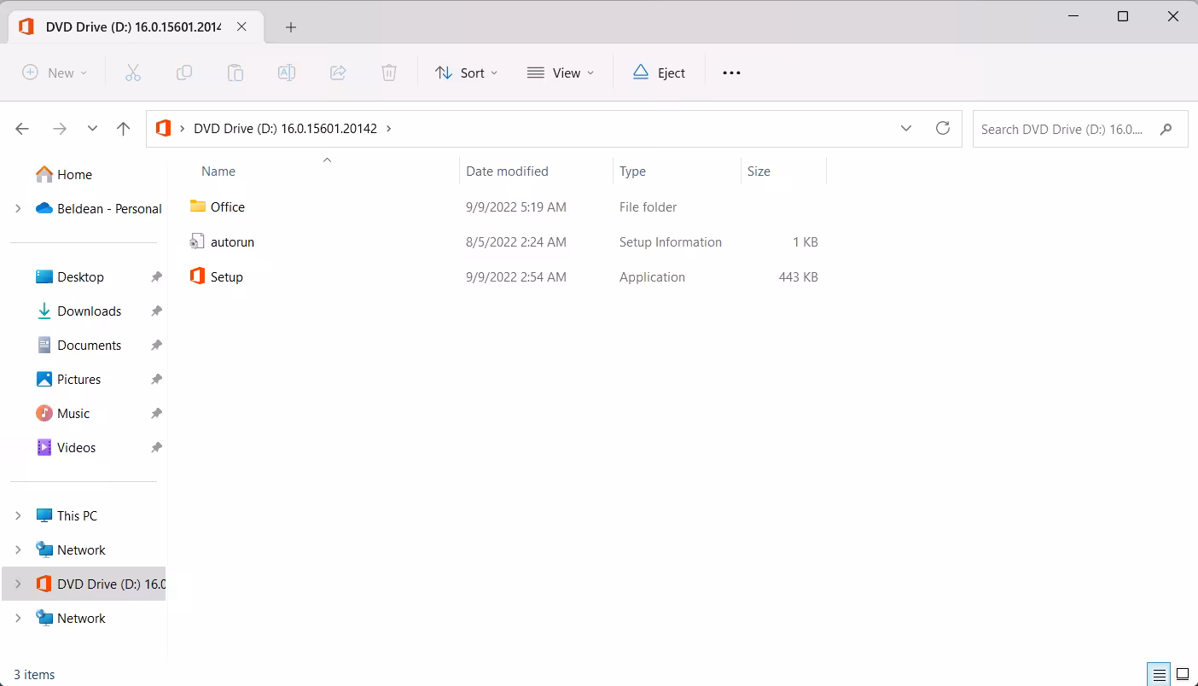Open Documents quick access folder
Image resolution: width=1198 pixels, height=686 pixels.
[x=89, y=345]
